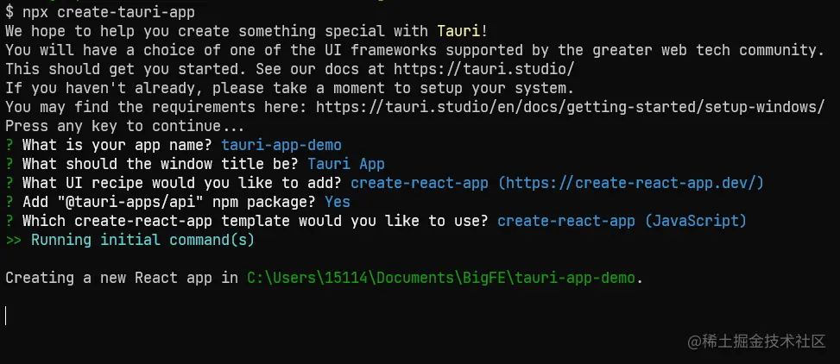Open the https://create-react-app.dev/ URL
The width and height of the screenshot is (840, 364).
click(x=630, y=183)
